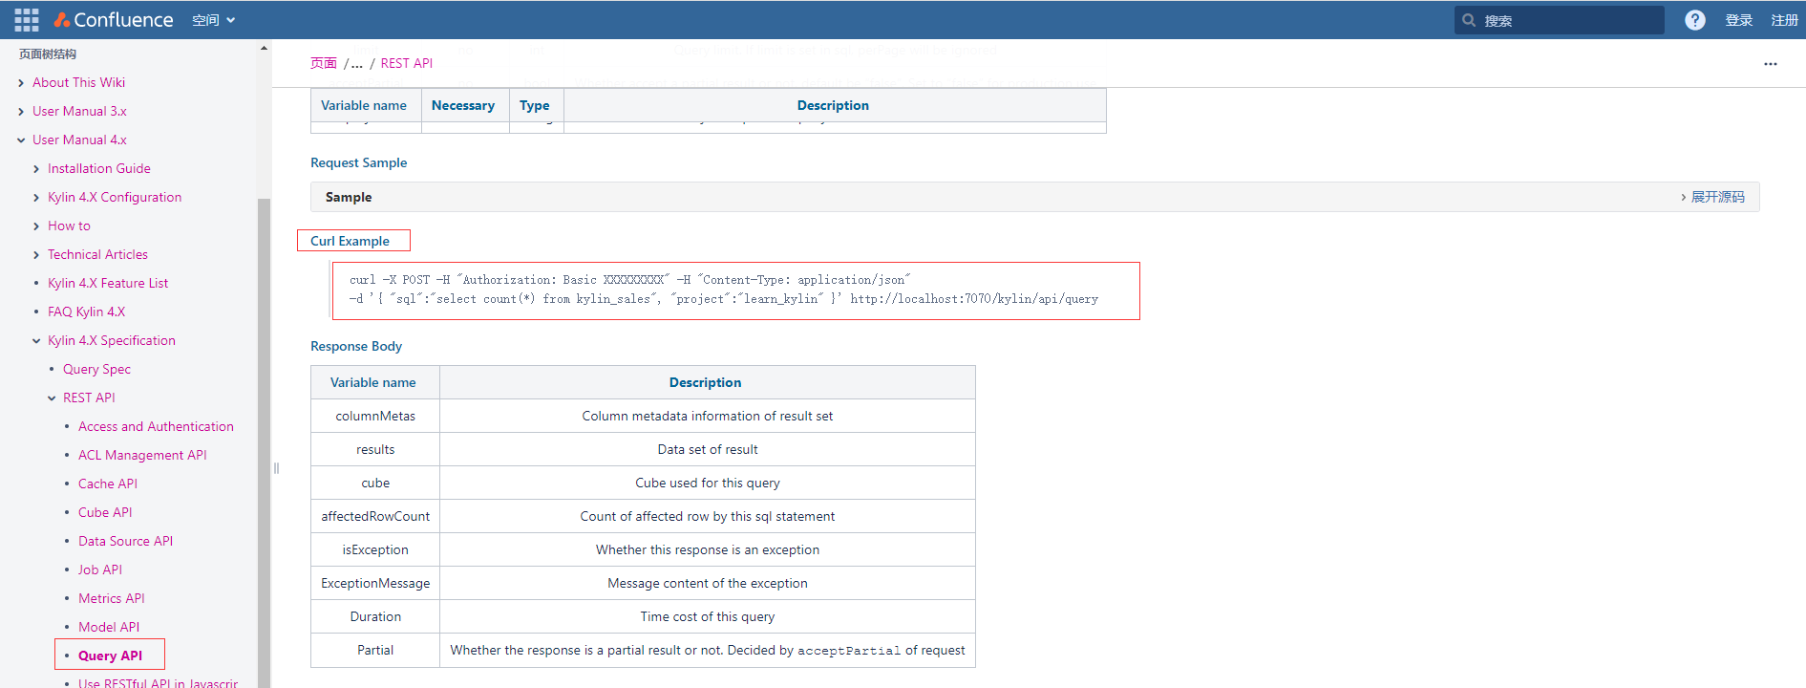This screenshot has width=1806, height=688.
Task: Open the Model API page
Action: click(109, 628)
